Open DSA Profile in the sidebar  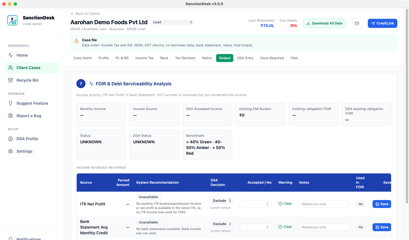tap(32, 139)
